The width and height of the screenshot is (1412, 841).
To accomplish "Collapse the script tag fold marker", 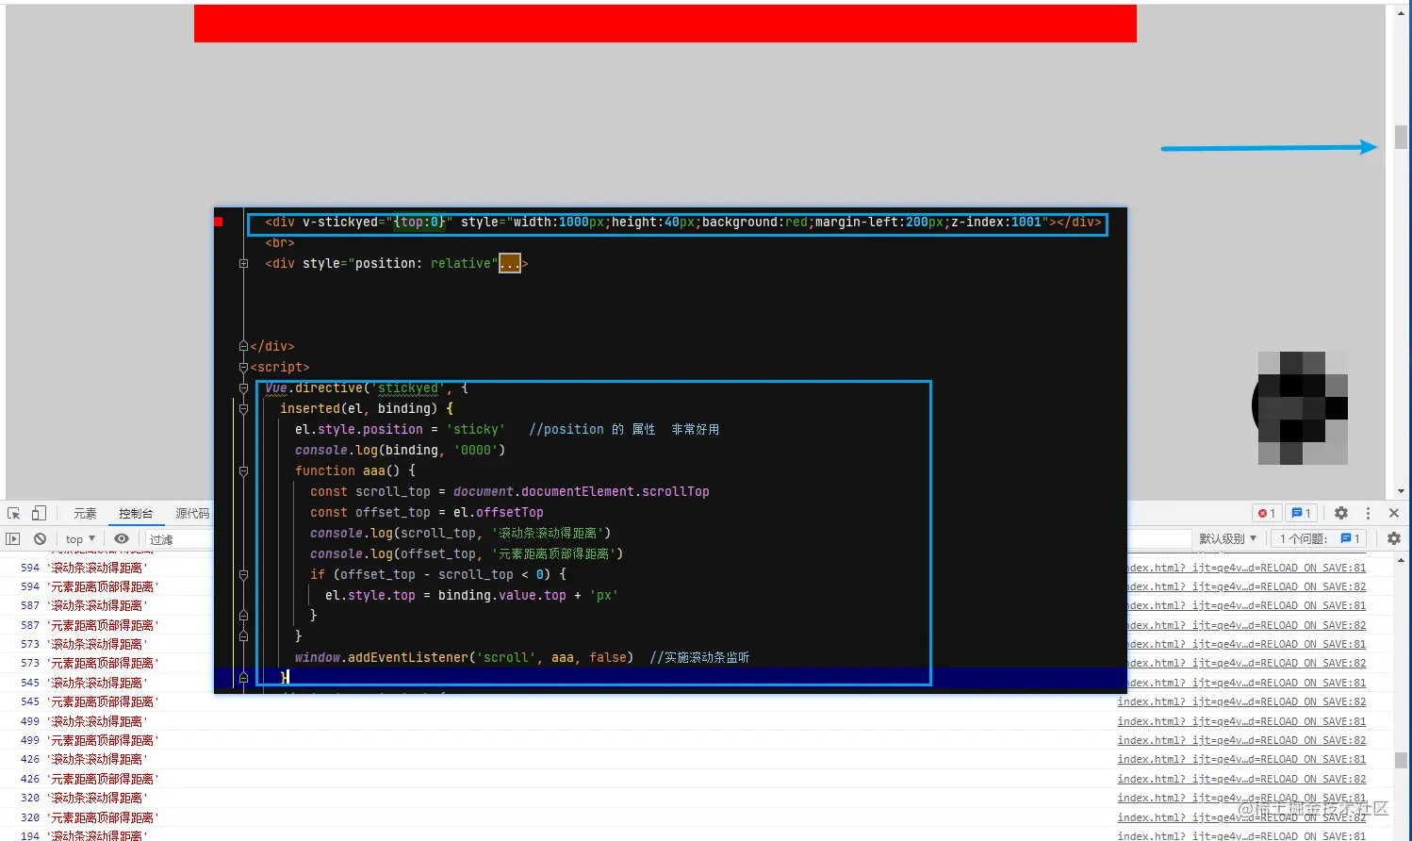I will click(x=243, y=368).
